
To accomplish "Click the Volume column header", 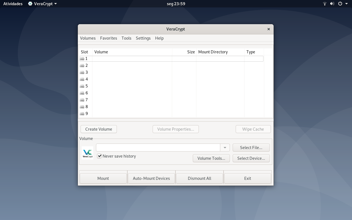I will coord(132,52).
